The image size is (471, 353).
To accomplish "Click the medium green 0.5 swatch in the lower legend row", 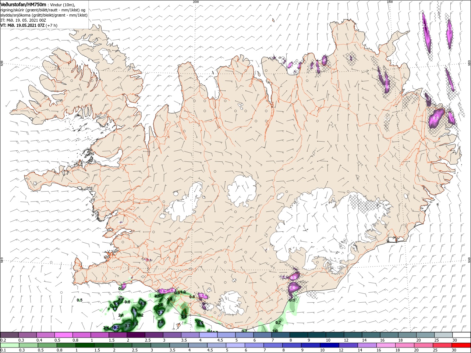I will [47, 345].
